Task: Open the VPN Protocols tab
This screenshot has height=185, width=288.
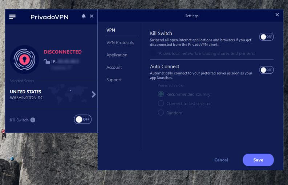Action: click(120, 43)
